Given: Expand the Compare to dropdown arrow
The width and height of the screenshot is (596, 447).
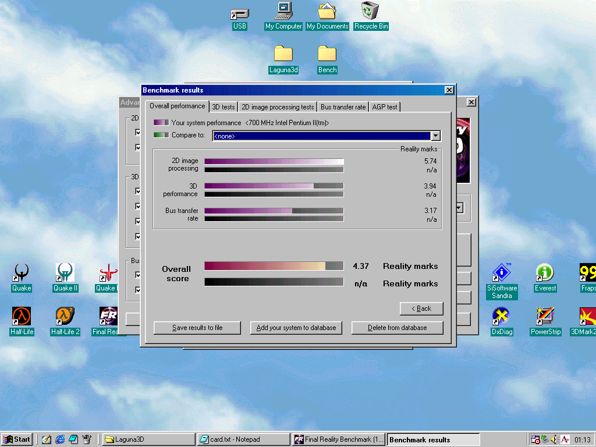Looking at the screenshot, I should (x=435, y=136).
